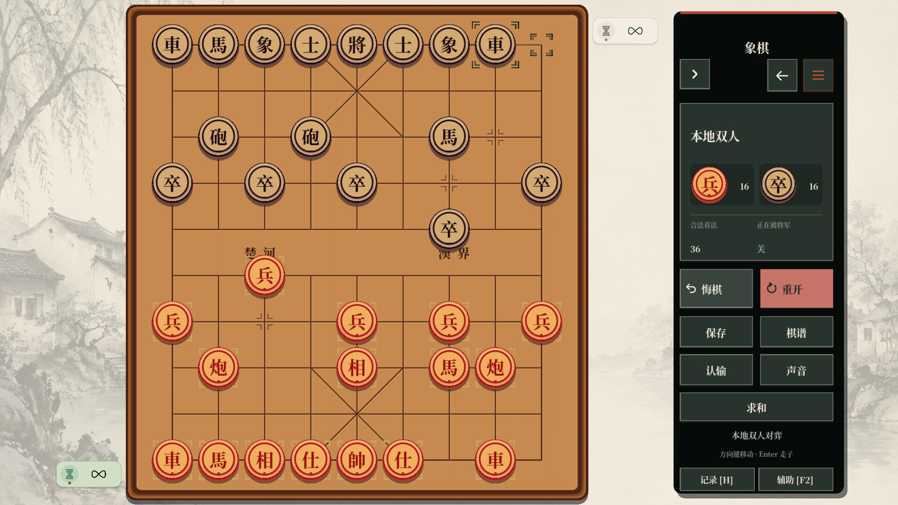Image resolution: width=898 pixels, height=505 pixels.
Task: Click the highlighted empty corner intersection
Action: [x=541, y=45]
